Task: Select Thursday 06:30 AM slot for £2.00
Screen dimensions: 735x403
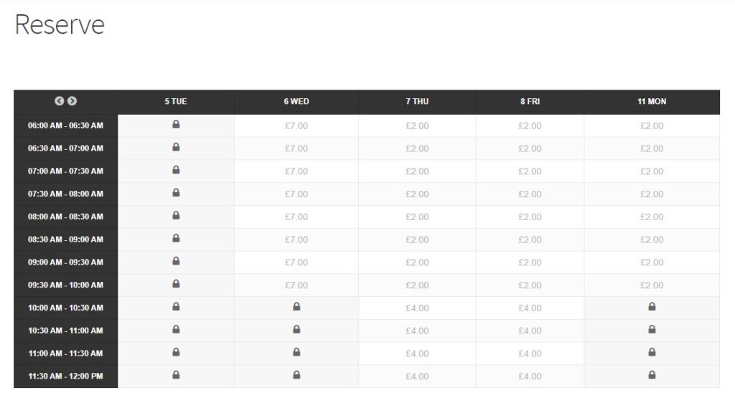Action: [417, 148]
